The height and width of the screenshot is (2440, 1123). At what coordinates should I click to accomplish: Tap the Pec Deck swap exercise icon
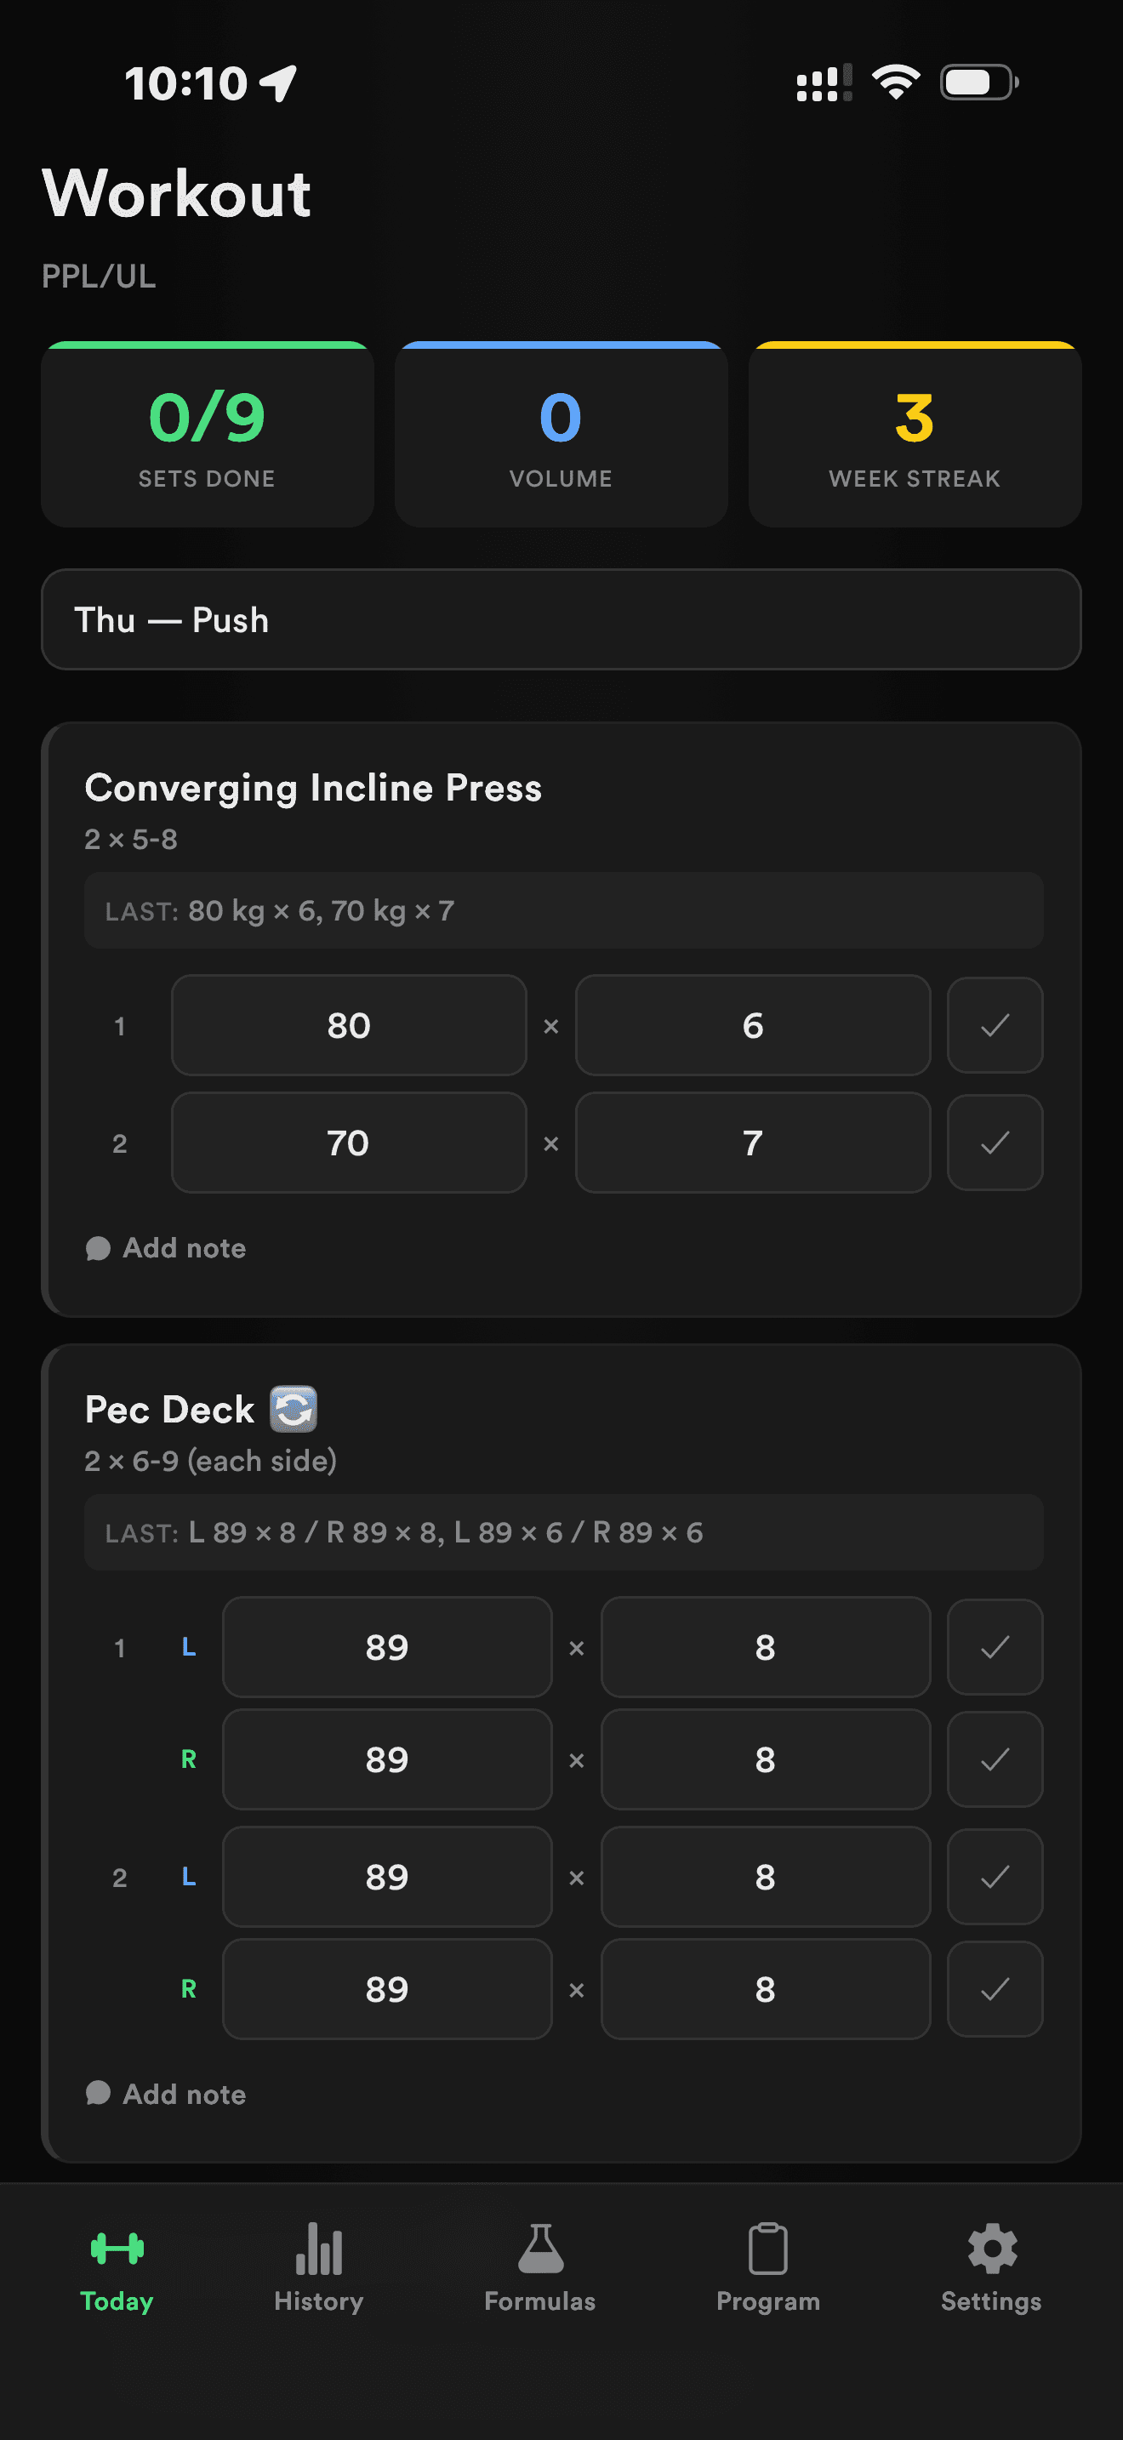[294, 1409]
